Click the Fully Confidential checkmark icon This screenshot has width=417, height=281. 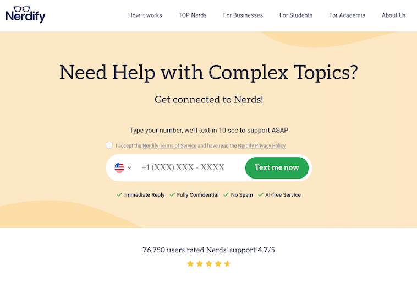[x=172, y=195]
